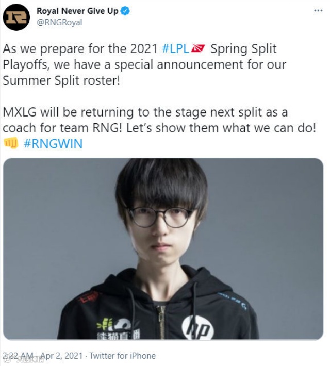This screenshot has height=366, width=330.
Task: Click the watermark icon over the timestamp
Action: [x=7, y=359]
